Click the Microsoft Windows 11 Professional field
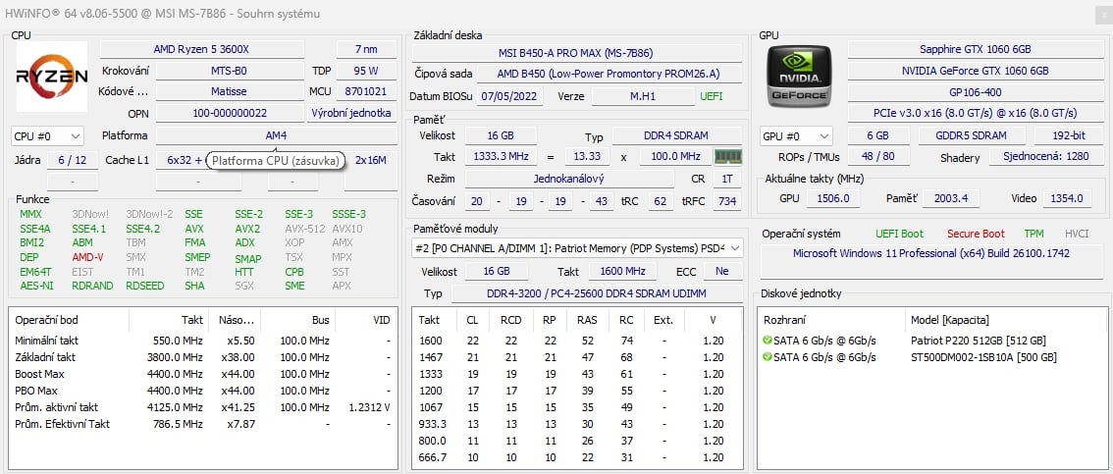This screenshot has height=474, width=1113. [x=930, y=254]
